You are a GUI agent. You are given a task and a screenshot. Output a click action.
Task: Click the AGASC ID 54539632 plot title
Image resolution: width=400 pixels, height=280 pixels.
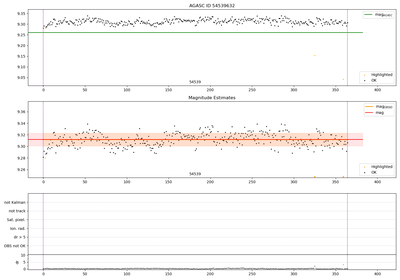(x=212, y=6)
